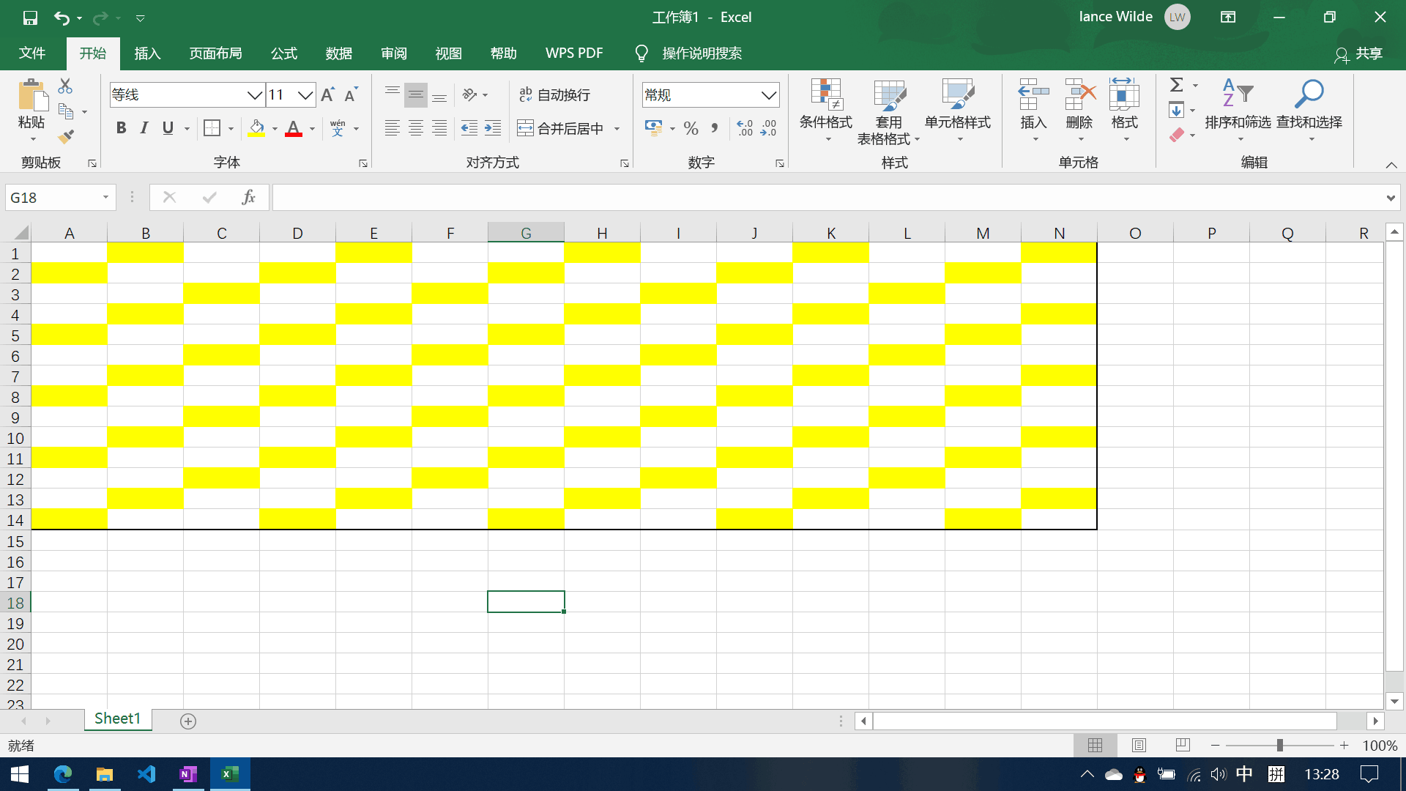Image resolution: width=1406 pixels, height=791 pixels.
Task: Apply the yellow fill color swatch
Action: [x=256, y=129]
